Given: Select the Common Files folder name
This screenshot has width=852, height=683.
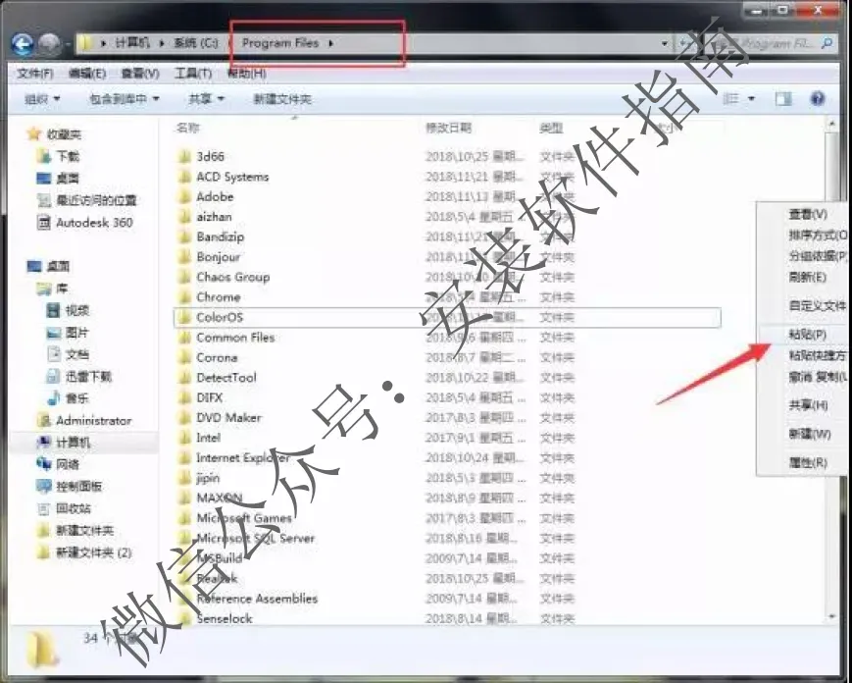Looking at the screenshot, I should tap(235, 338).
